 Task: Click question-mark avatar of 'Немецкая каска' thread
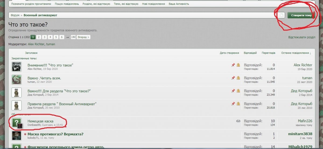point(16,122)
